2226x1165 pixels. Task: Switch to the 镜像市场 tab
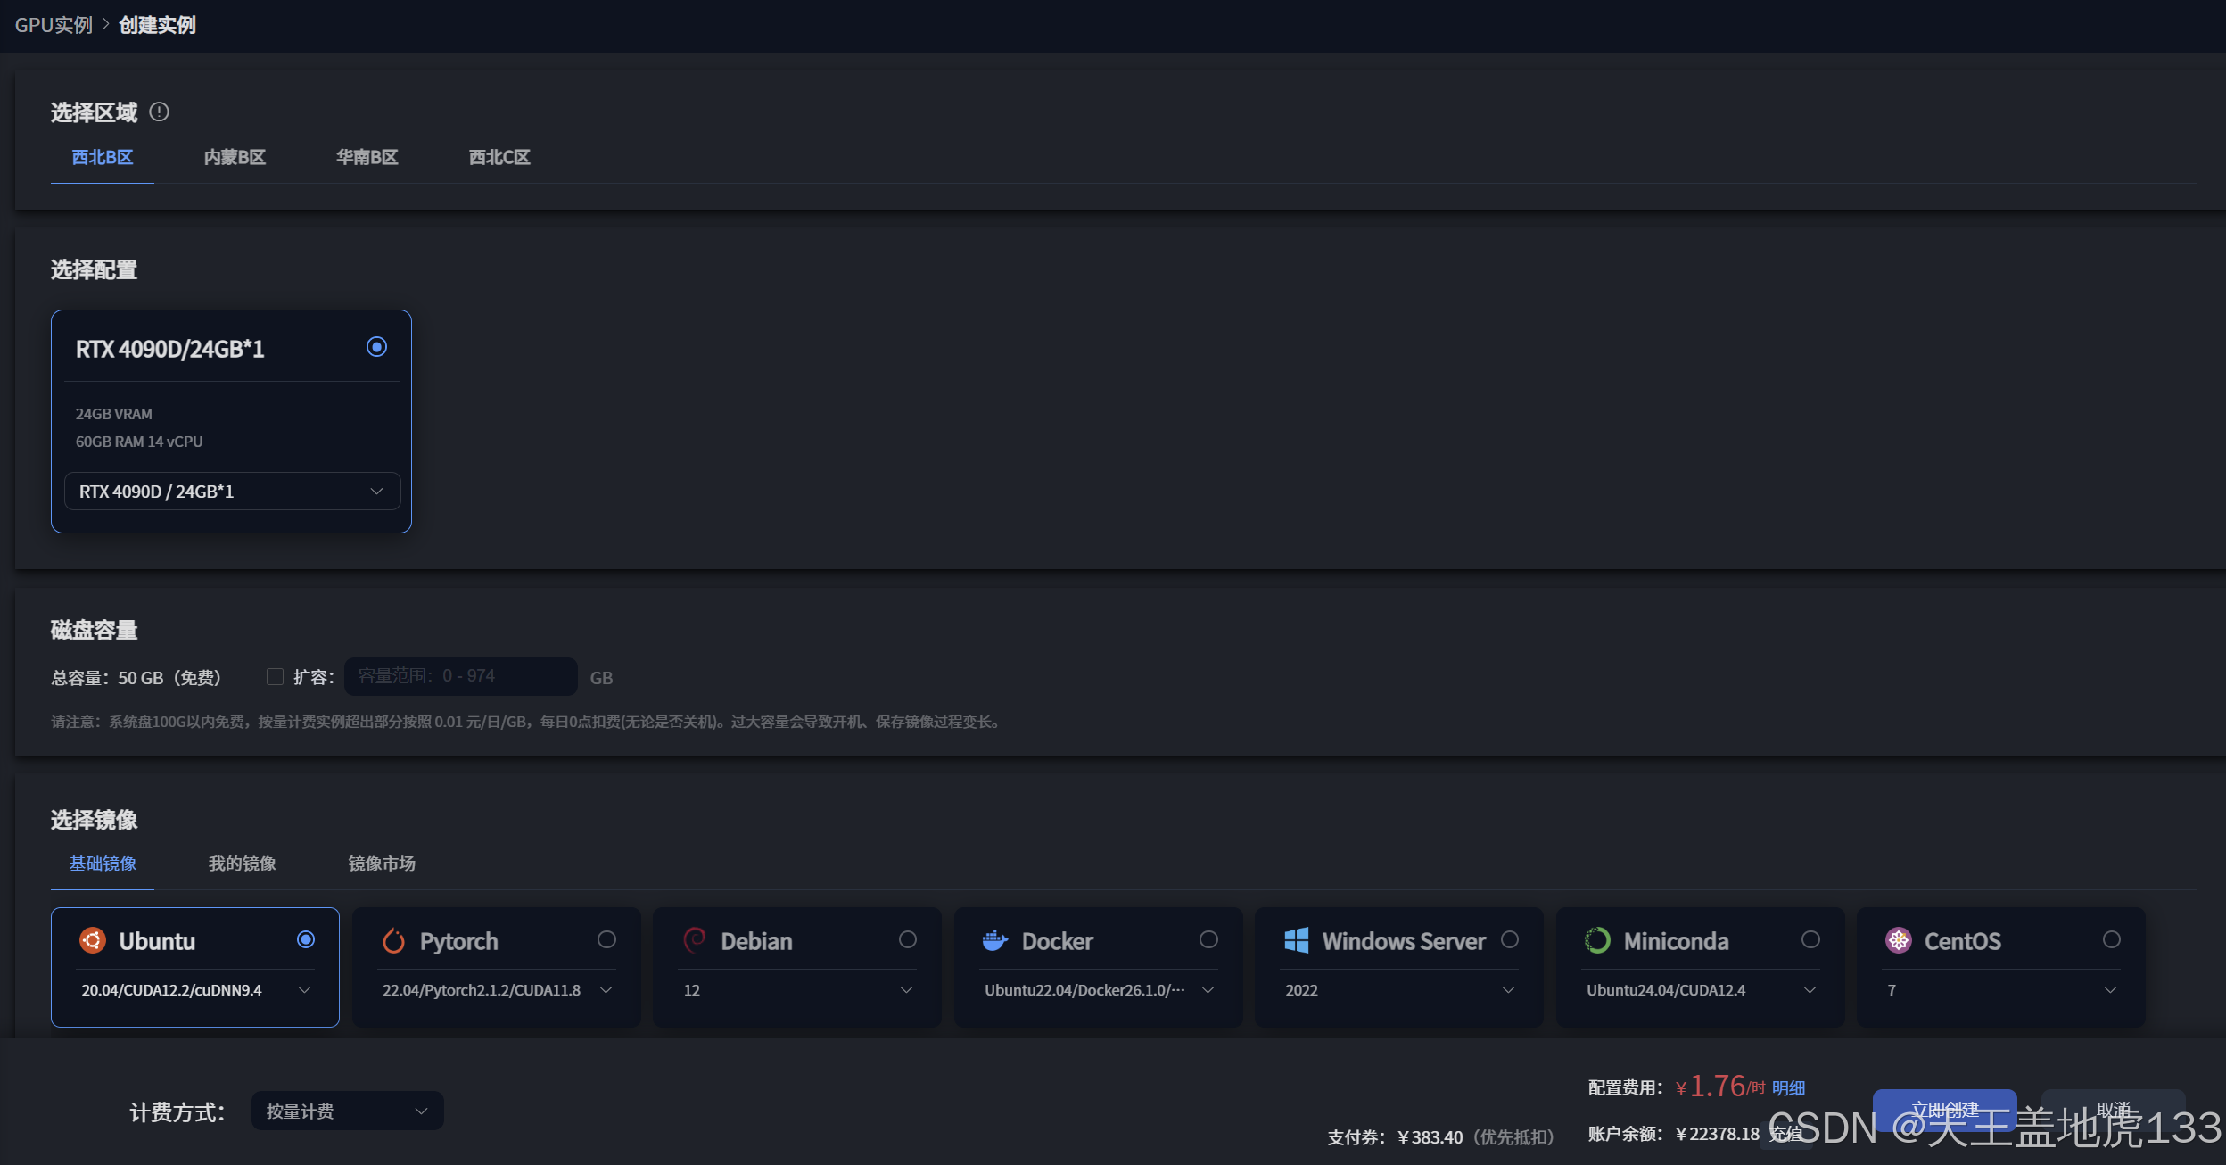382,863
